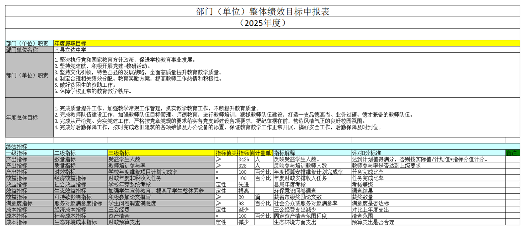Select the "部门单位名称" label cell
Image resolution: width=525 pixels, height=230 pixels.
pos(30,50)
